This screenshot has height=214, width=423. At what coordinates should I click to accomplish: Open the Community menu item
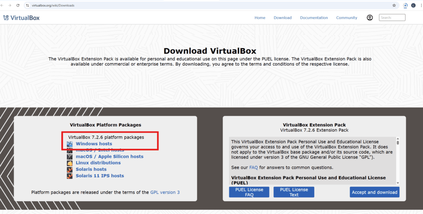(x=347, y=18)
